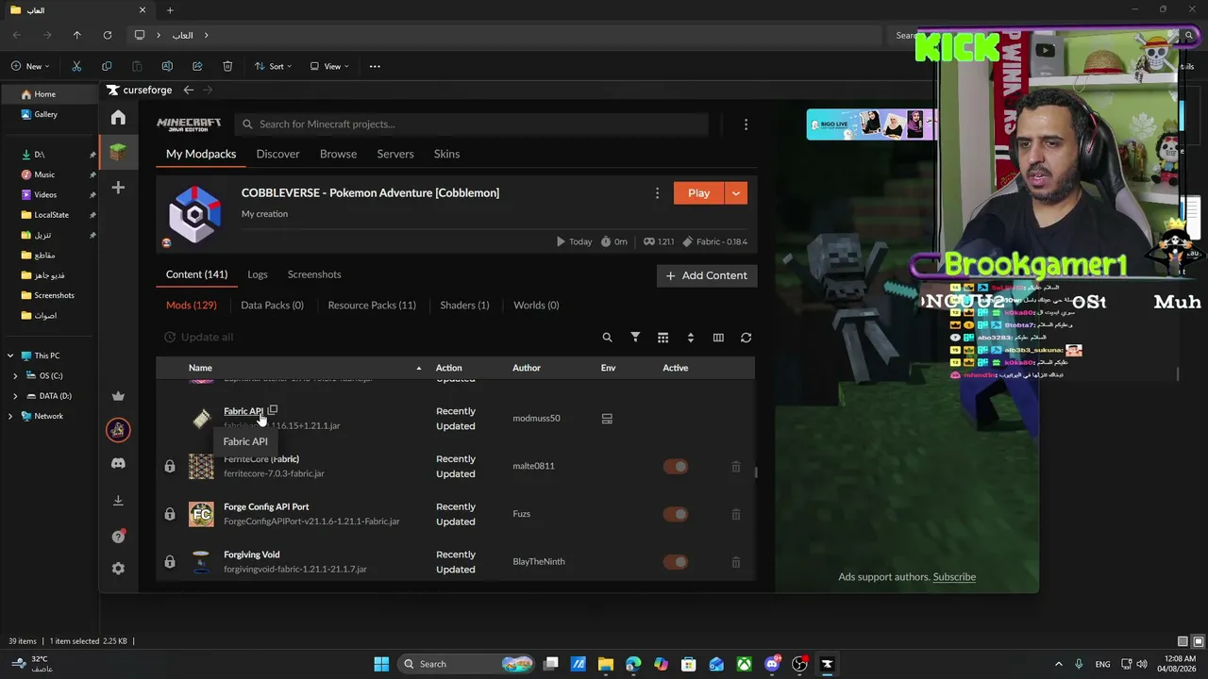Delete the Forge Config API Port mod

tap(736, 514)
